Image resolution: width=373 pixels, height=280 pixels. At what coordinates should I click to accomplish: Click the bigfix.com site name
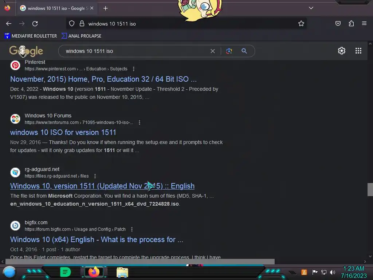[x=36, y=222]
